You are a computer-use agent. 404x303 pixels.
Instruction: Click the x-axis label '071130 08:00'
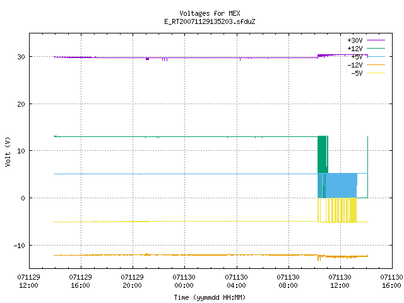point(288,282)
